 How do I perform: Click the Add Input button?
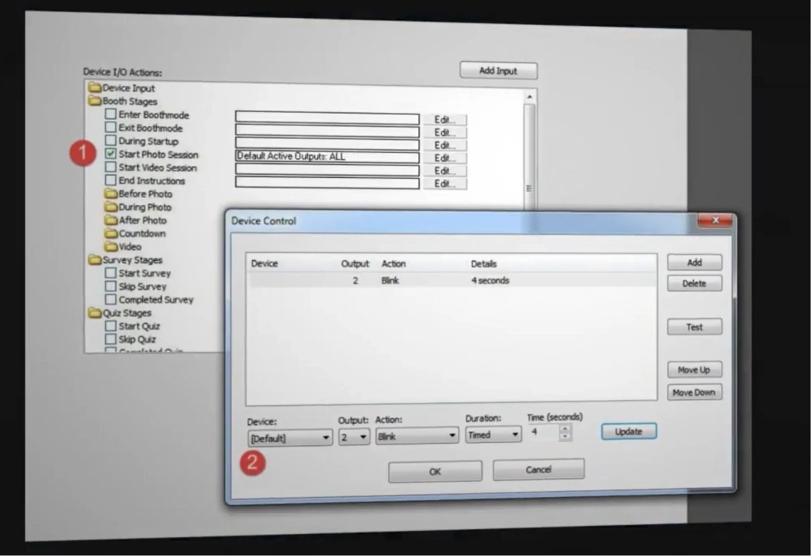point(499,71)
